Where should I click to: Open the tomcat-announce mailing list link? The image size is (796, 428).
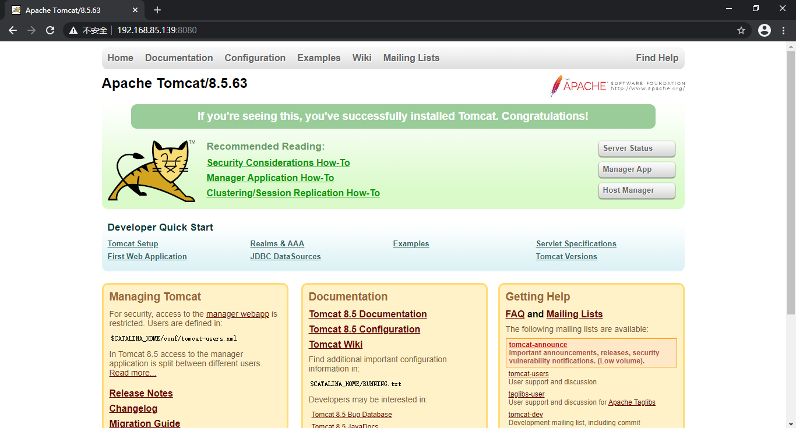538,345
